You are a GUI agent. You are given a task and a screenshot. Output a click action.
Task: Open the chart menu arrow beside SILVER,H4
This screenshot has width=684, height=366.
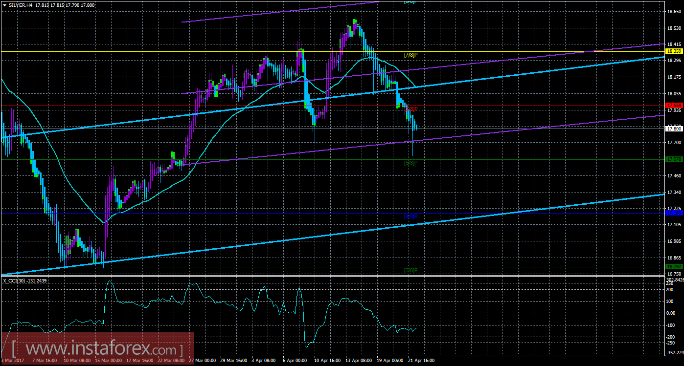click(x=4, y=4)
